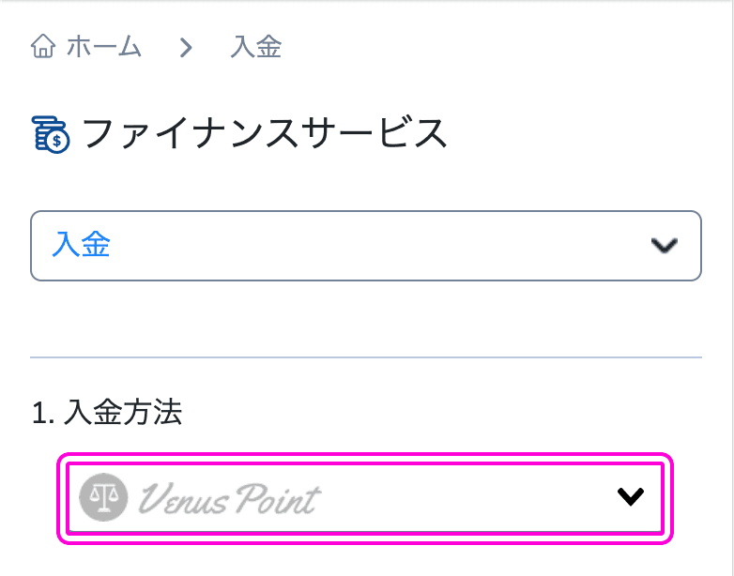This screenshot has height=576, width=734.
Task: Click the ファイナンスサービス heading
Action: coord(265,134)
